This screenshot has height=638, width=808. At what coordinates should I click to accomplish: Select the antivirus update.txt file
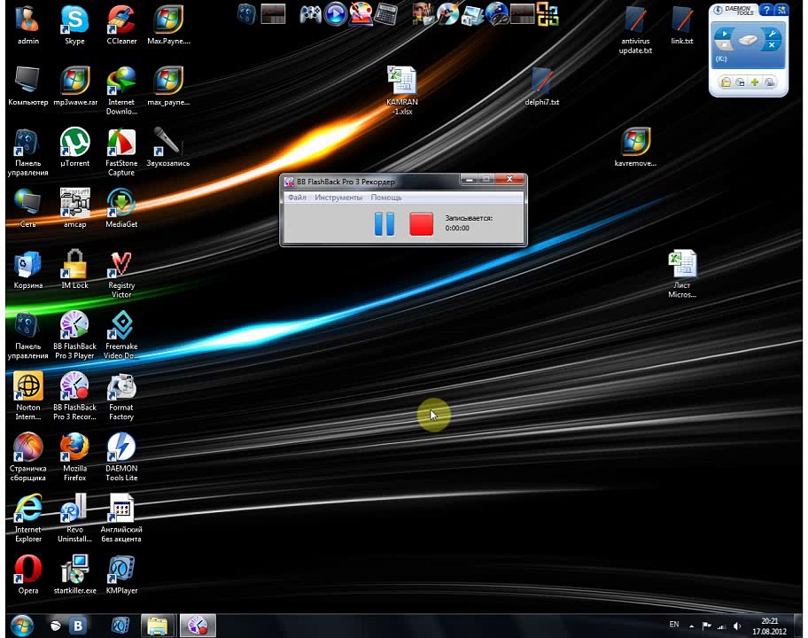tap(635, 30)
